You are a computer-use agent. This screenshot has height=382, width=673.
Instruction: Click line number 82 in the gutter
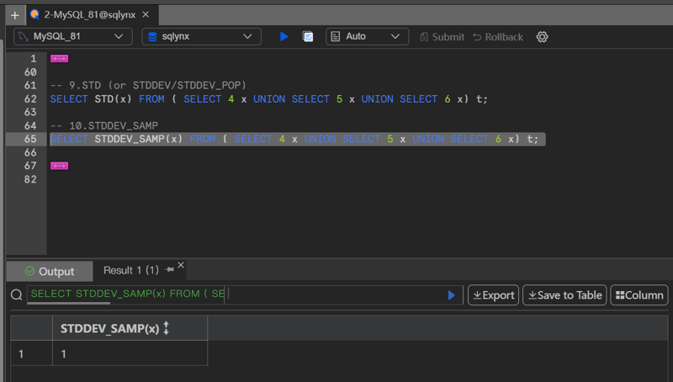point(30,179)
